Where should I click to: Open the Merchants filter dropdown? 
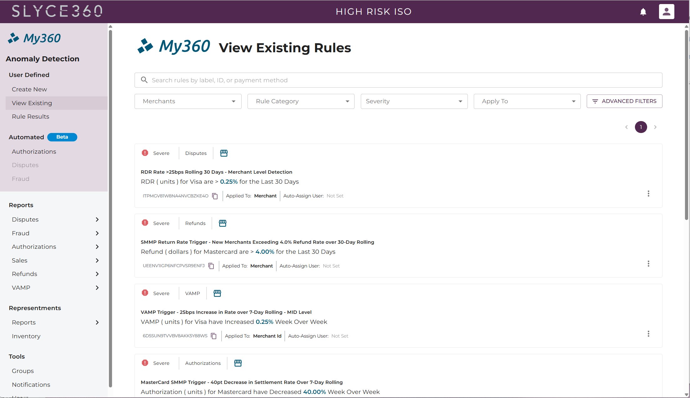[x=188, y=101]
